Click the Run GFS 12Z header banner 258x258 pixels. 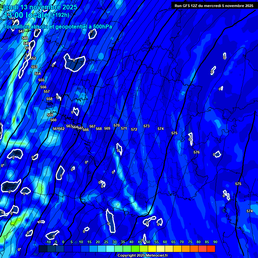pos(214,6)
